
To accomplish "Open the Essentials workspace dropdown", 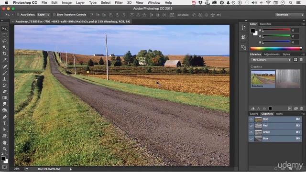I will [x=290, y=15].
